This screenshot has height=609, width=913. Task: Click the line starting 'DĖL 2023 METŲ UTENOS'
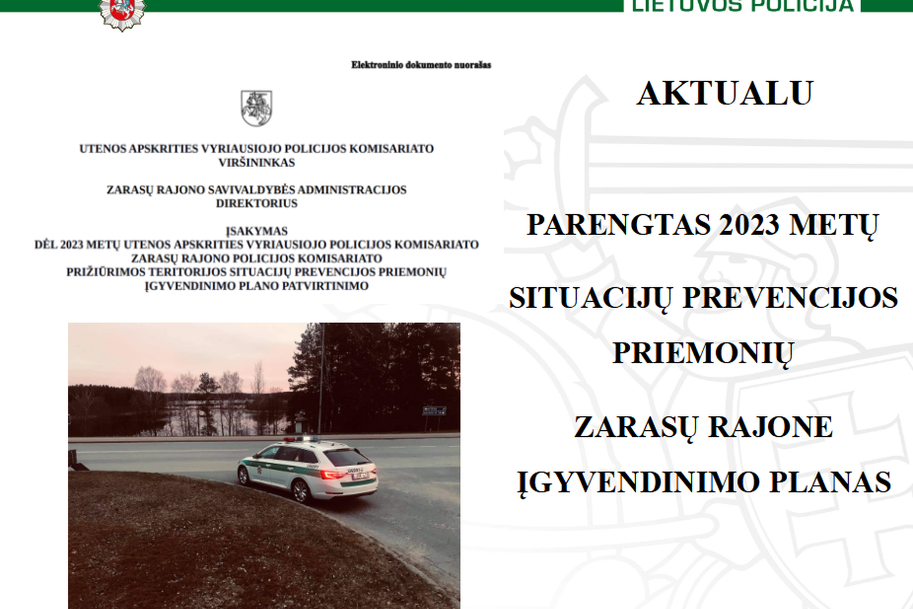click(257, 245)
